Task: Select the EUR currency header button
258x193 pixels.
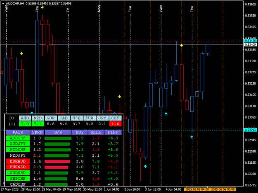Action: 89,118
